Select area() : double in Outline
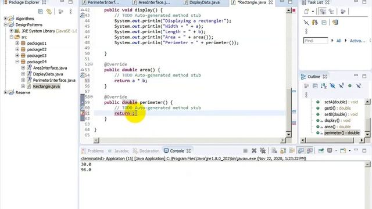Screen dimensions: 372x209 click(x=337, y=127)
